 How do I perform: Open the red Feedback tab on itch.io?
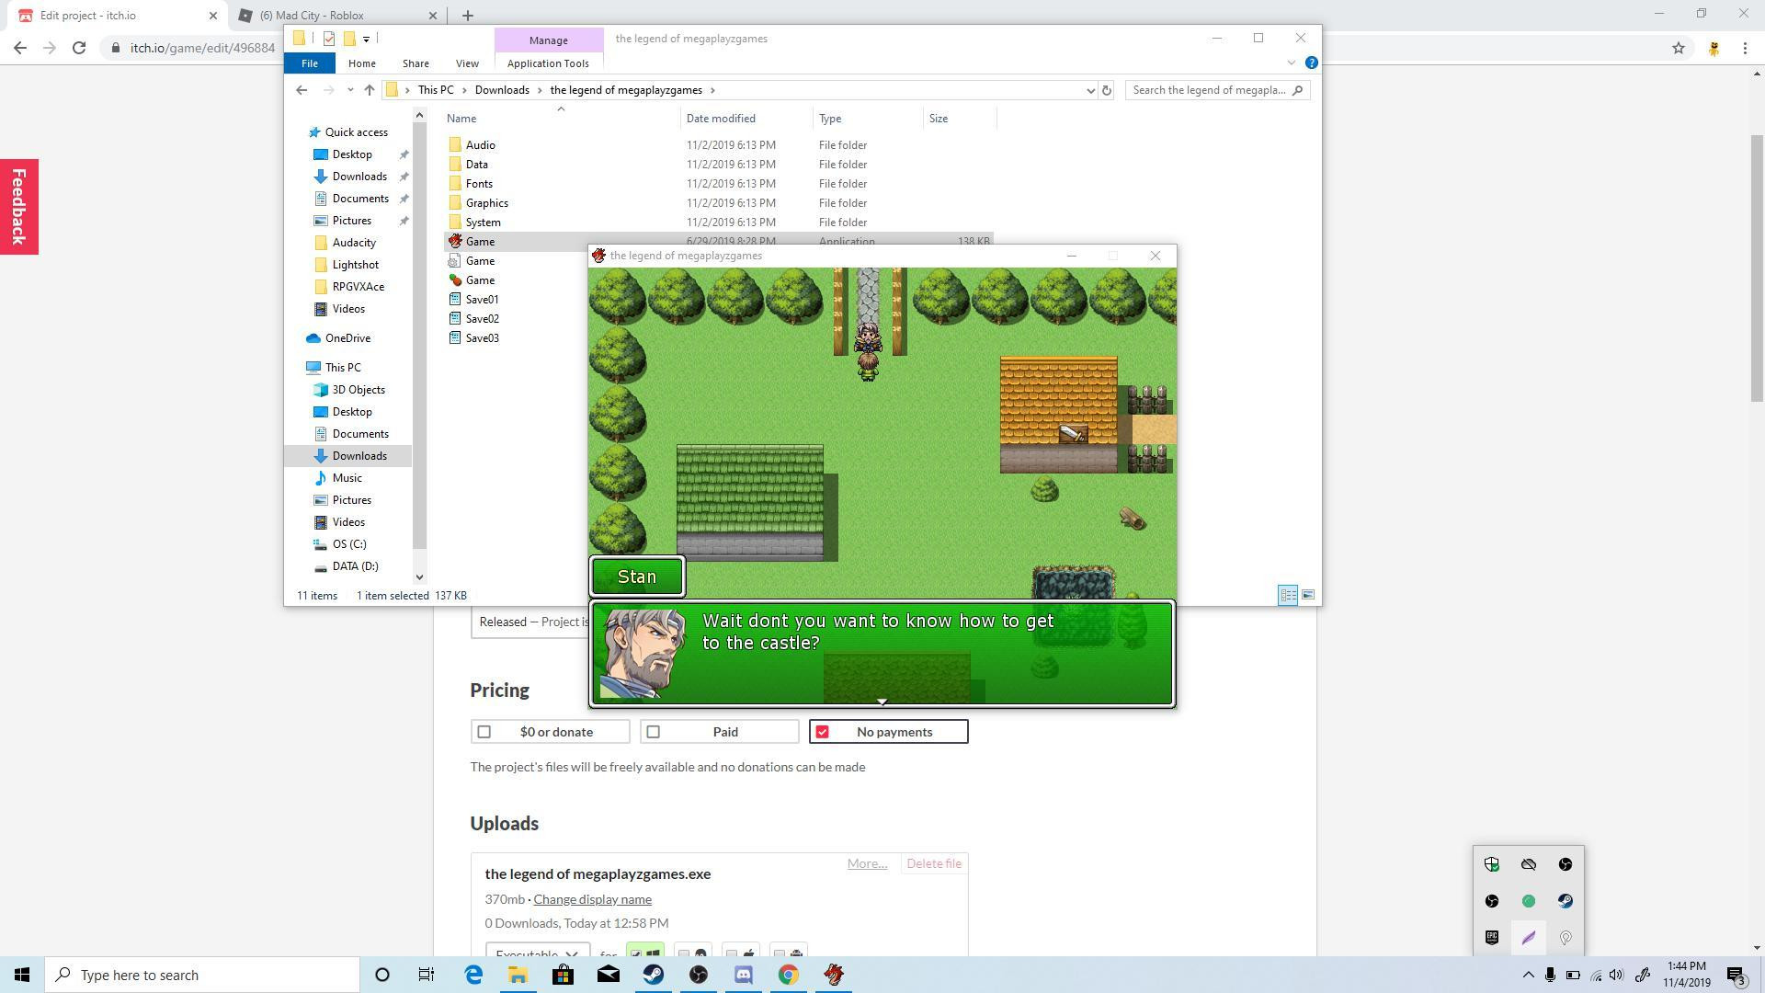tap(18, 206)
